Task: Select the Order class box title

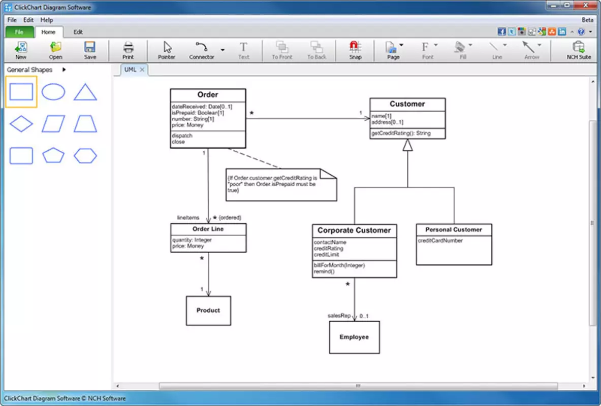Action: [208, 94]
